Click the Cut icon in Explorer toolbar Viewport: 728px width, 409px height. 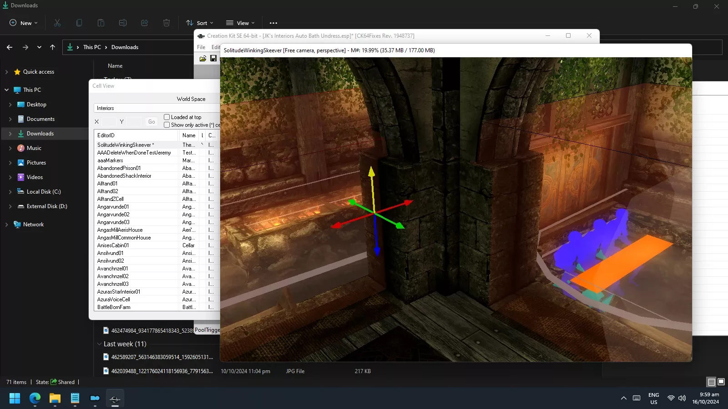pos(57,23)
